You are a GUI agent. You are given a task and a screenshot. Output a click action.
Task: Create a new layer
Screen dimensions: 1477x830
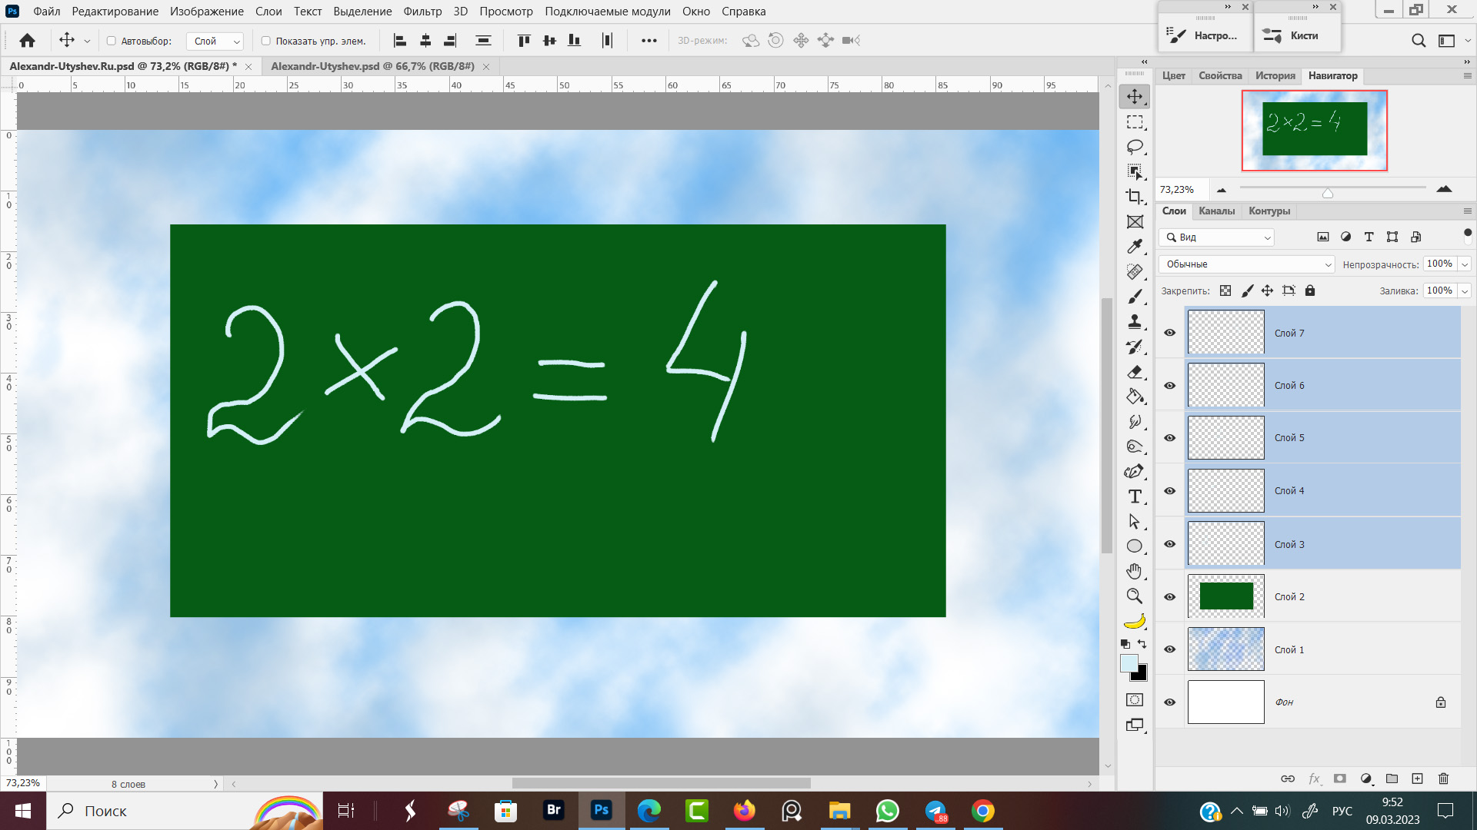coord(1418,779)
